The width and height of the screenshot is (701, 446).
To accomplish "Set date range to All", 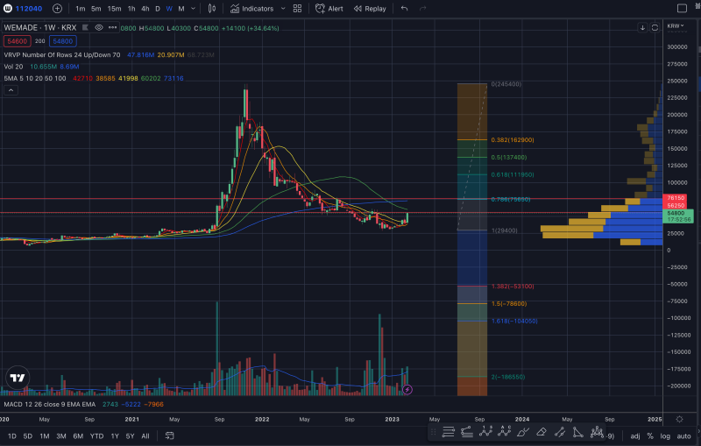I will coord(145,435).
